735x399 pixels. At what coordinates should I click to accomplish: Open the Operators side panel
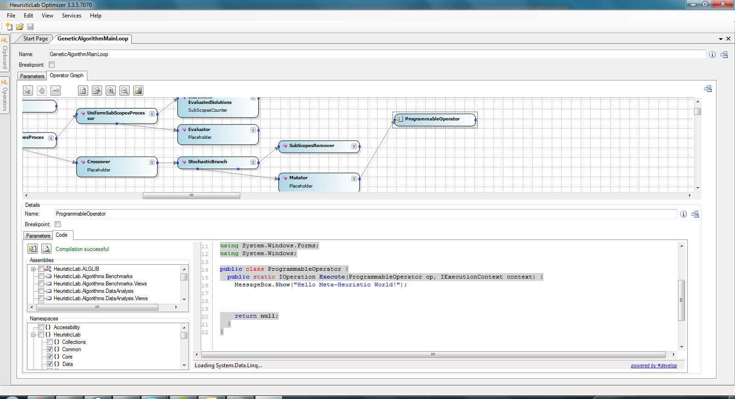[5, 96]
